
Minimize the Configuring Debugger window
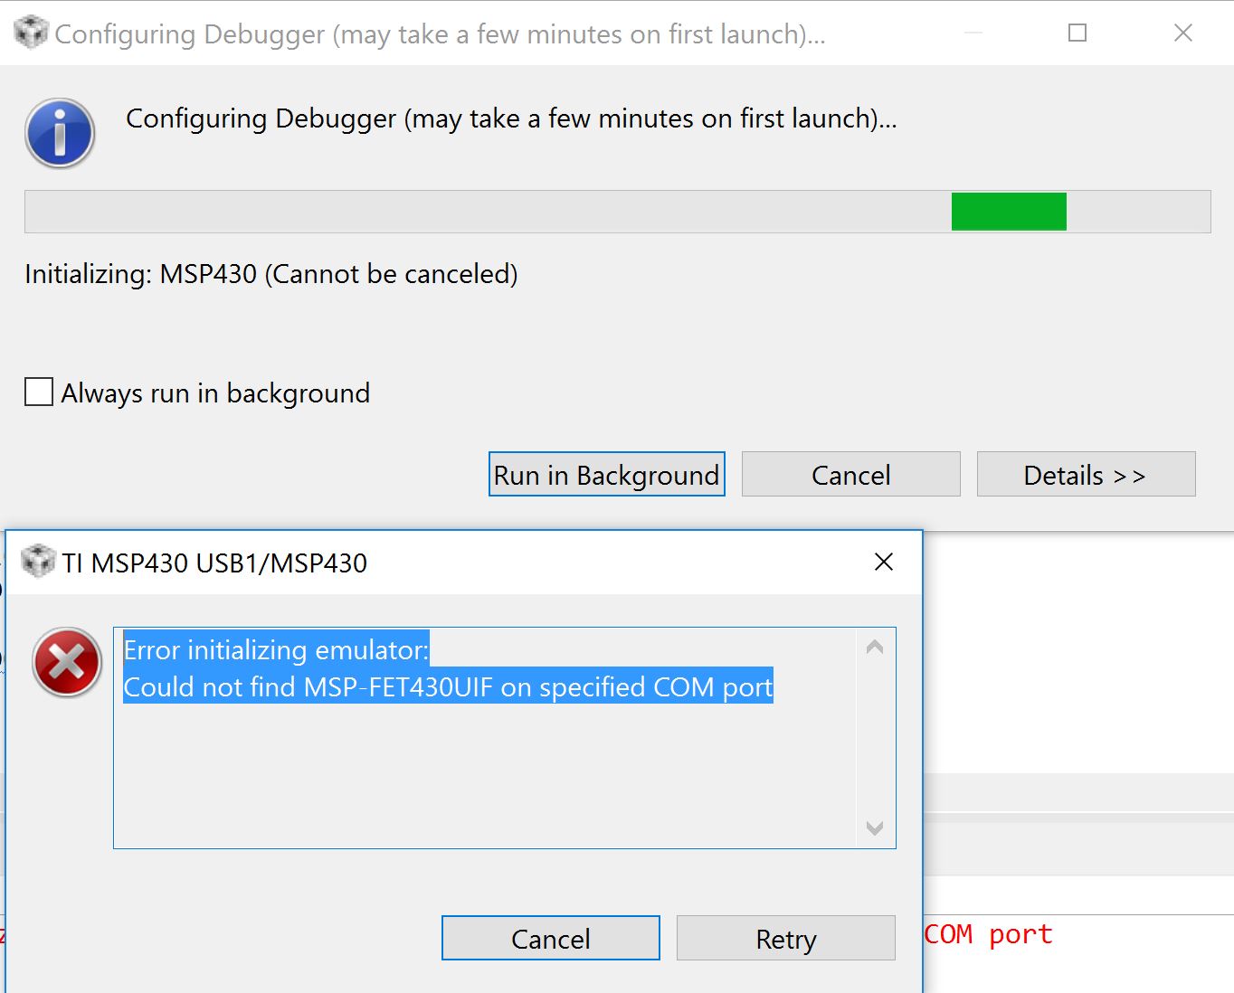973,33
